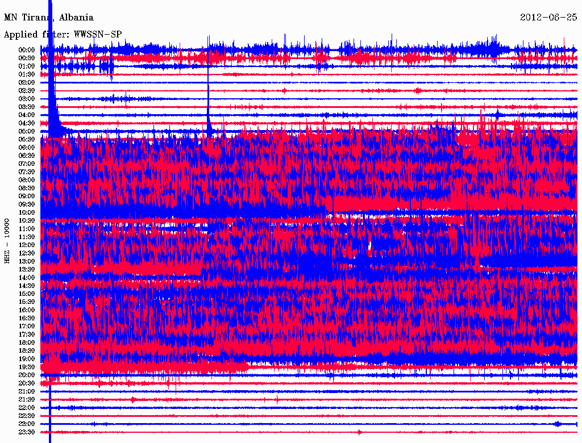Select the 01:00 time row label
The width and height of the screenshot is (582, 443).
coord(27,66)
